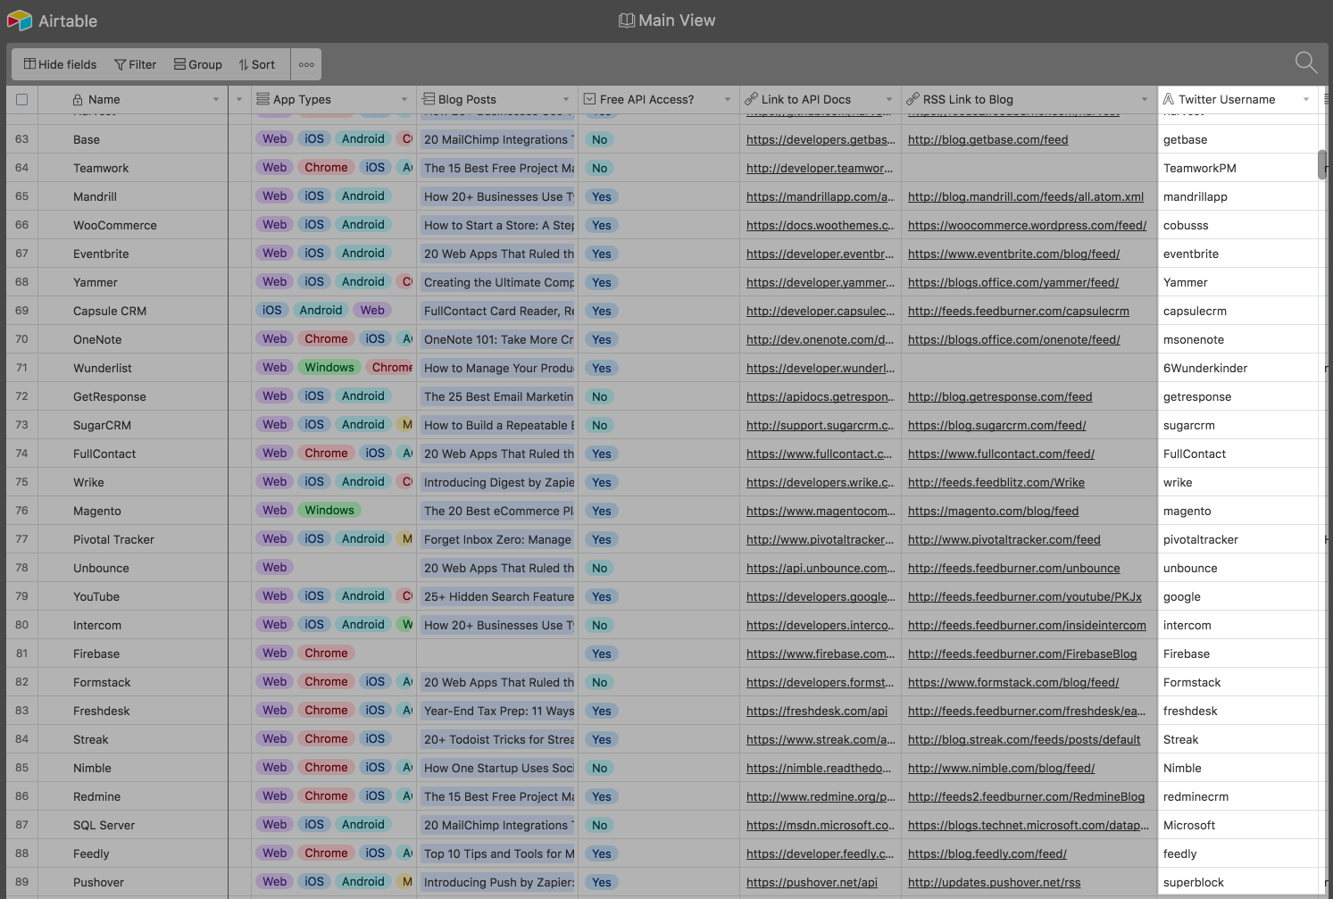Open the Filter options

pyautogui.click(x=135, y=64)
